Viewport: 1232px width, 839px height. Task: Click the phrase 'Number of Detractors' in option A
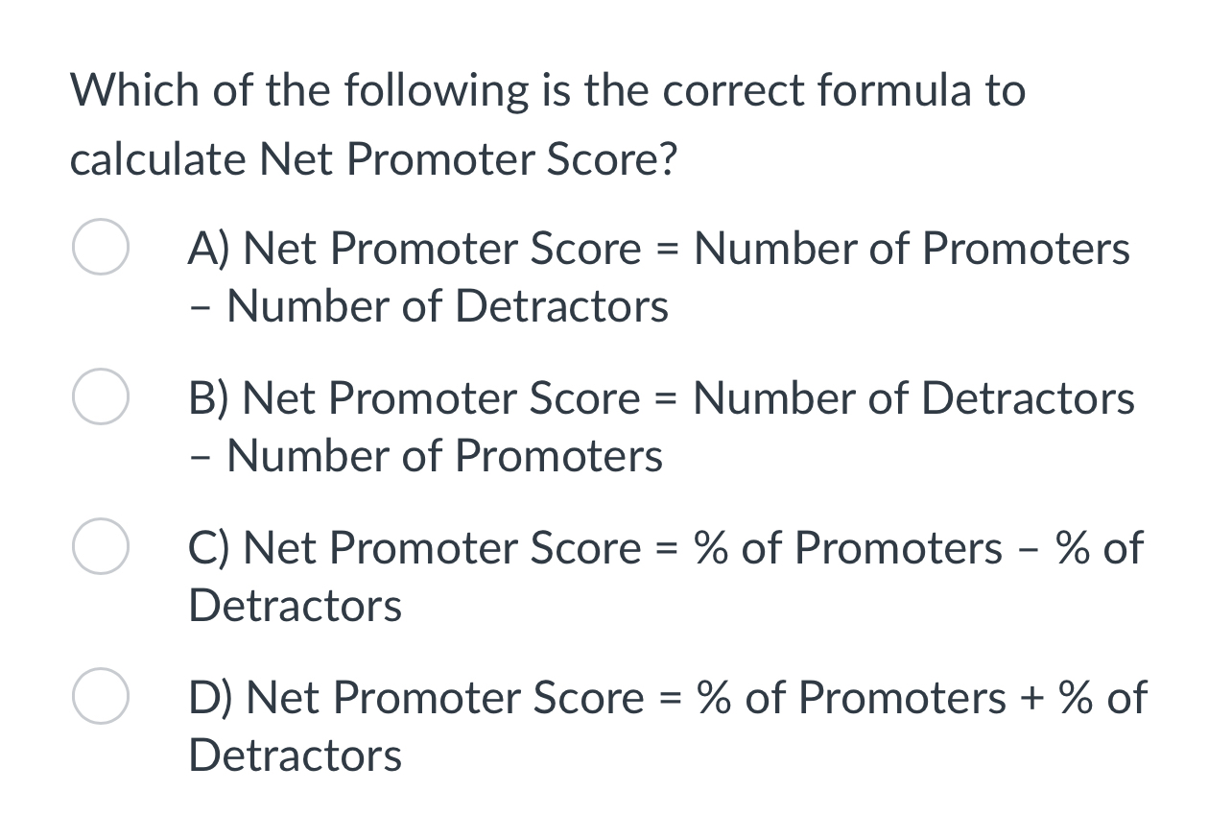[448, 305]
